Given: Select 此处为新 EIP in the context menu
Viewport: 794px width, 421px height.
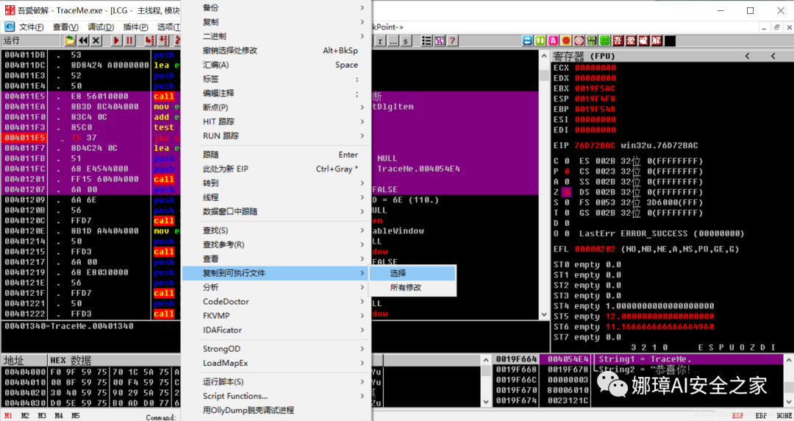Looking at the screenshot, I should coord(276,169).
